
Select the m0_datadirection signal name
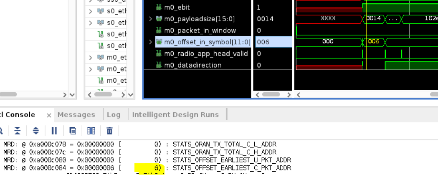tap(192, 65)
